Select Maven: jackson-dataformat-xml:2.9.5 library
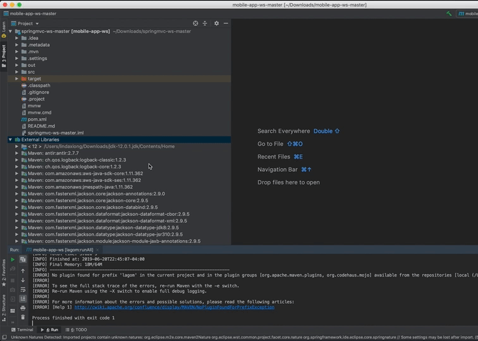The image size is (478, 341). (x=107, y=221)
